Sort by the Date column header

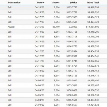[x=40, y=2]
